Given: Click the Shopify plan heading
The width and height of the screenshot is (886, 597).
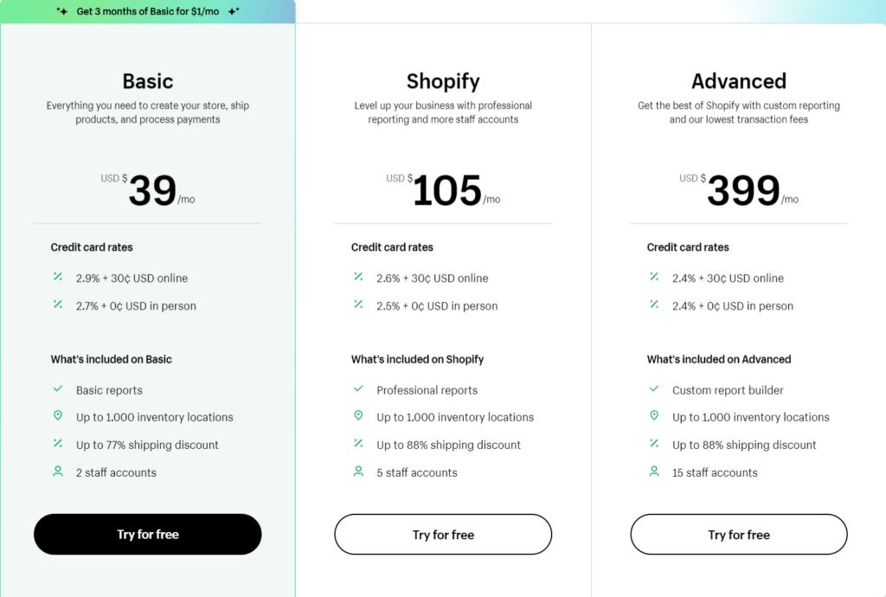Looking at the screenshot, I should (443, 81).
